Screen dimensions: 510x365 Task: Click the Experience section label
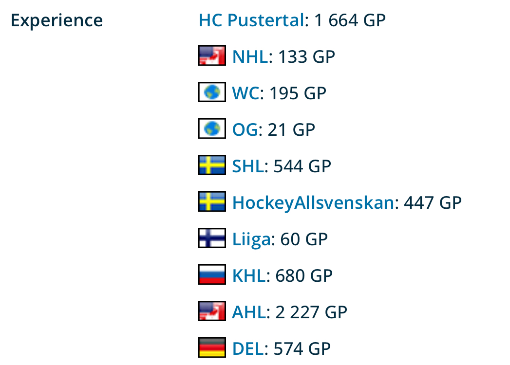[57, 21]
